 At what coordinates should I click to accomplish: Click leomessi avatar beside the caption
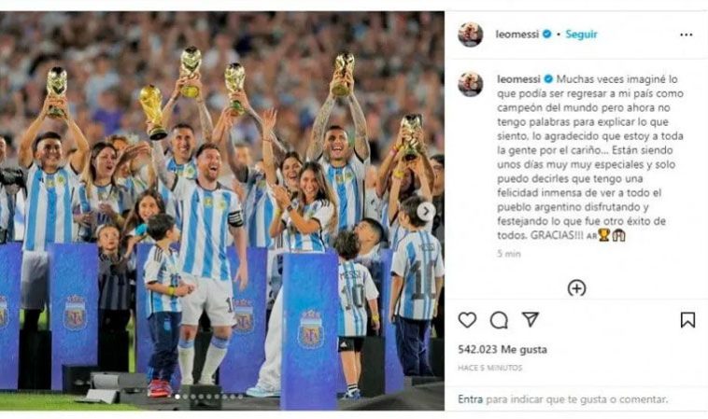tap(471, 84)
